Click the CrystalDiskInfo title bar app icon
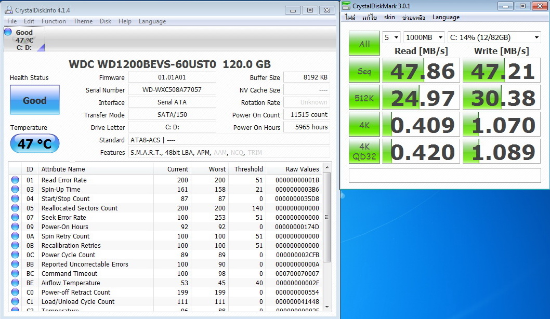The width and height of the screenshot is (550, 319). [x=9, y=10]
